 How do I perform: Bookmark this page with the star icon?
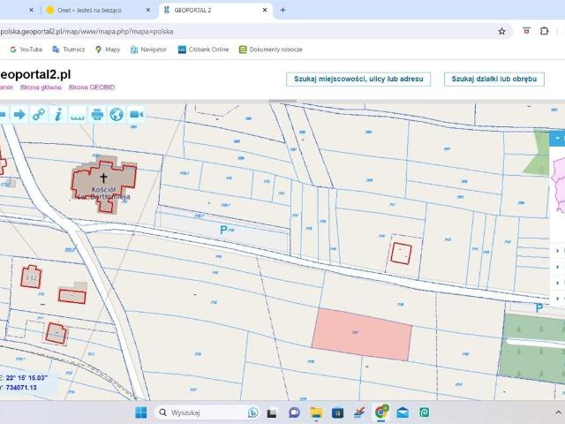point(501,31)
